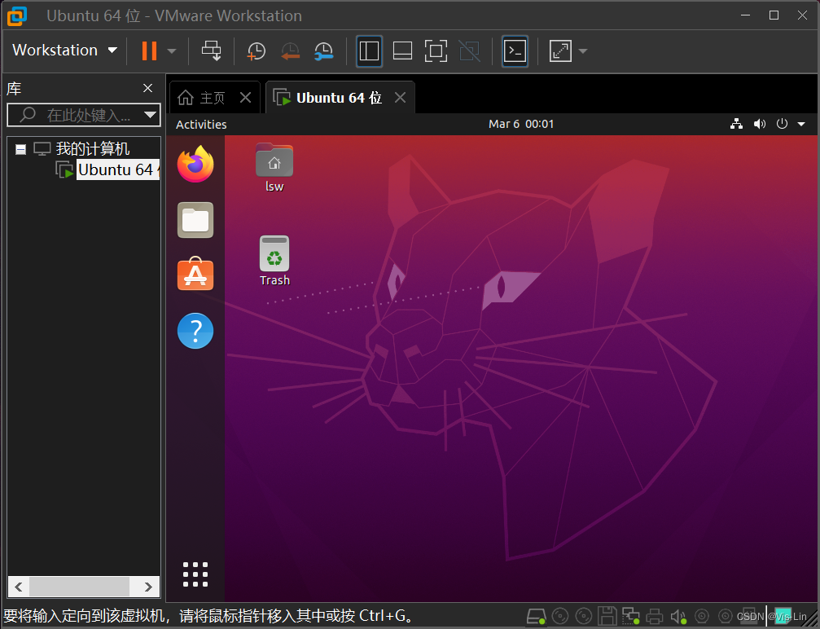Viewport: 820px width, 629px height.
Task: Click the network adapter status icon
Action: click(631, 617)
